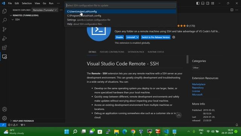Open the Selection menu
This screenshot has width=241, height=136.
click(27, 3)
